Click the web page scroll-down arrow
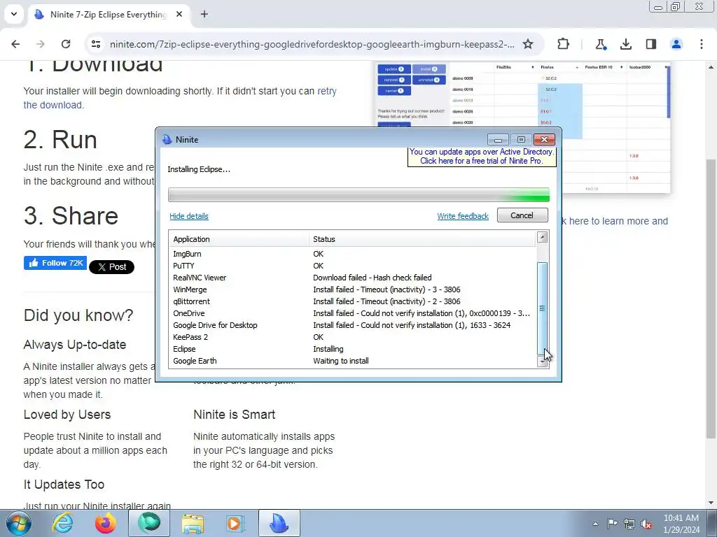Image resolution: width=717 pixels, height=537 pixels. [711, 503]
